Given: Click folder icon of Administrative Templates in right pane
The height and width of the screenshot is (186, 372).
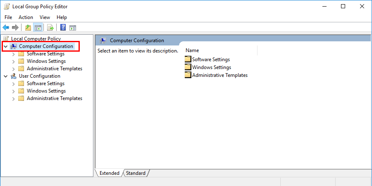Looking at the screenshot, I should tap(188, 75).
